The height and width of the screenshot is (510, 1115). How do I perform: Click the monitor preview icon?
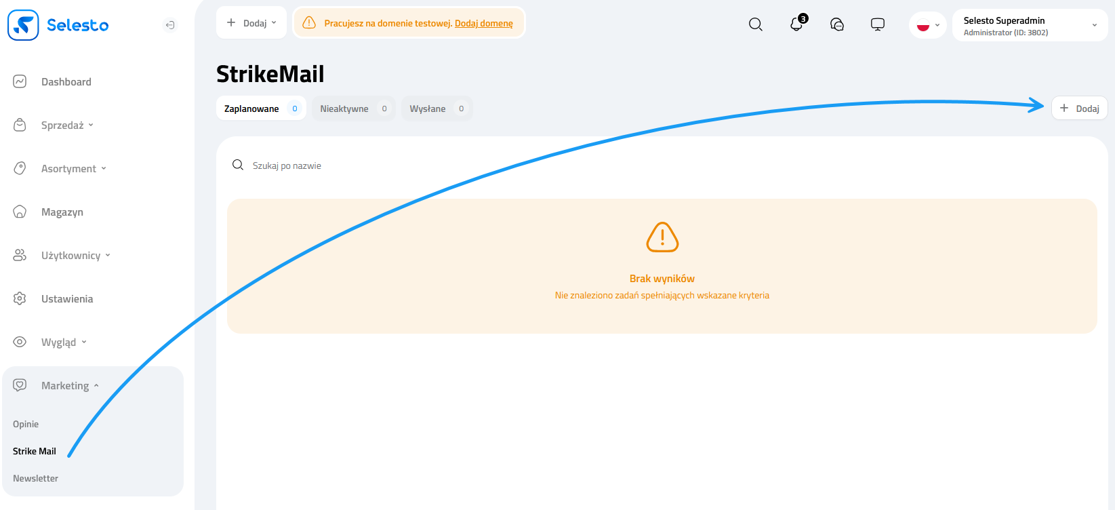(878, 24)
